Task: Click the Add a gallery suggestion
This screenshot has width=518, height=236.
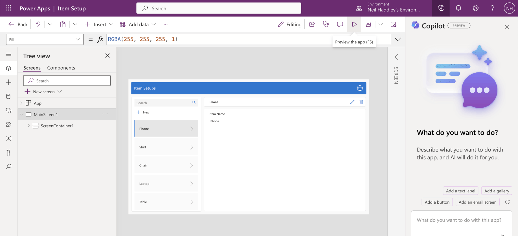Action: point(497,191)
